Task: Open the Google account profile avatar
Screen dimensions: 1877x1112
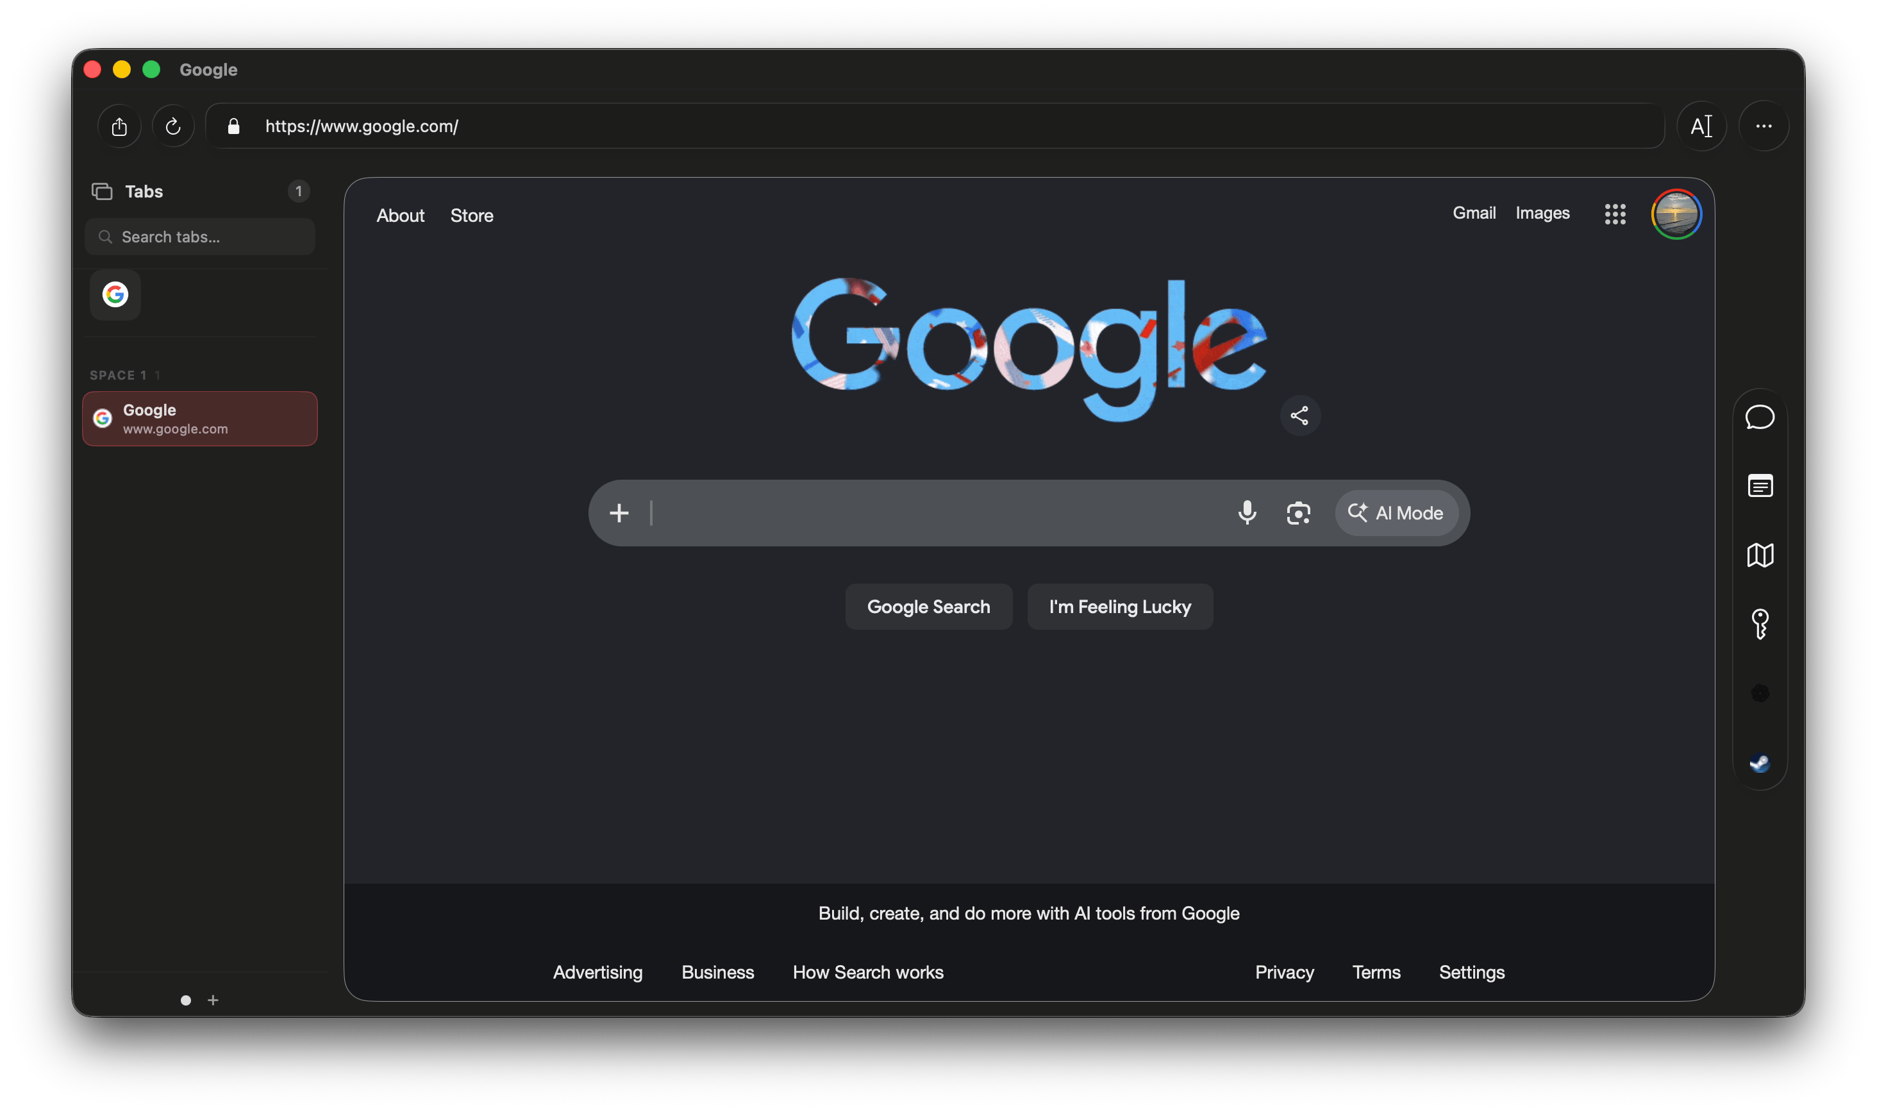Action: click(x=1676, y=214)
